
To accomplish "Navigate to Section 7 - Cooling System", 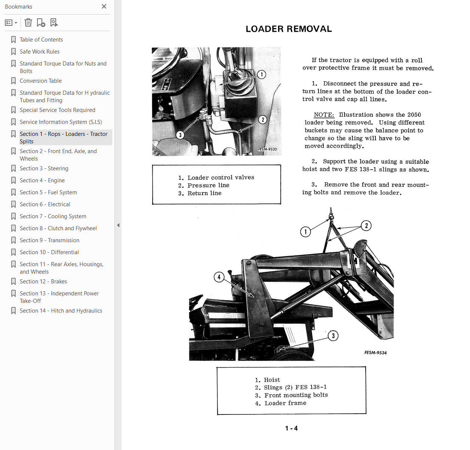I will (x=53, y=216).
